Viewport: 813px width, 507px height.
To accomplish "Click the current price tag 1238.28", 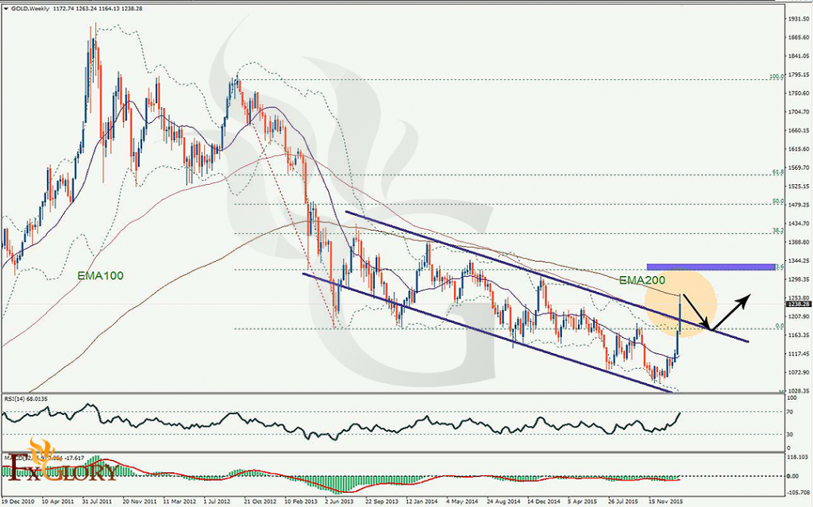I will [799, 305].
